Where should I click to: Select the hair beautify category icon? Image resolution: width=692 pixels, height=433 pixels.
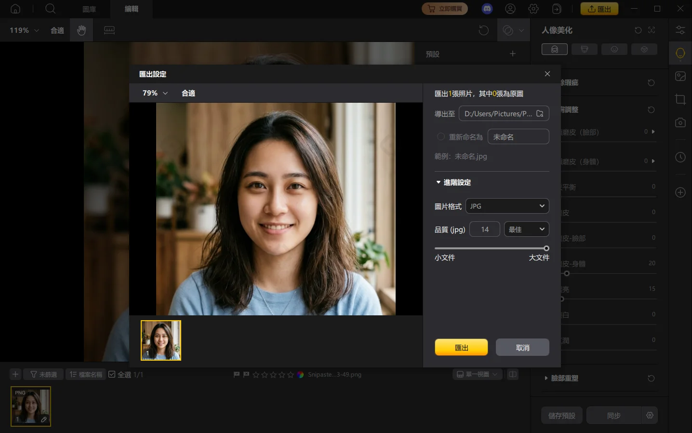pos(585,49)
